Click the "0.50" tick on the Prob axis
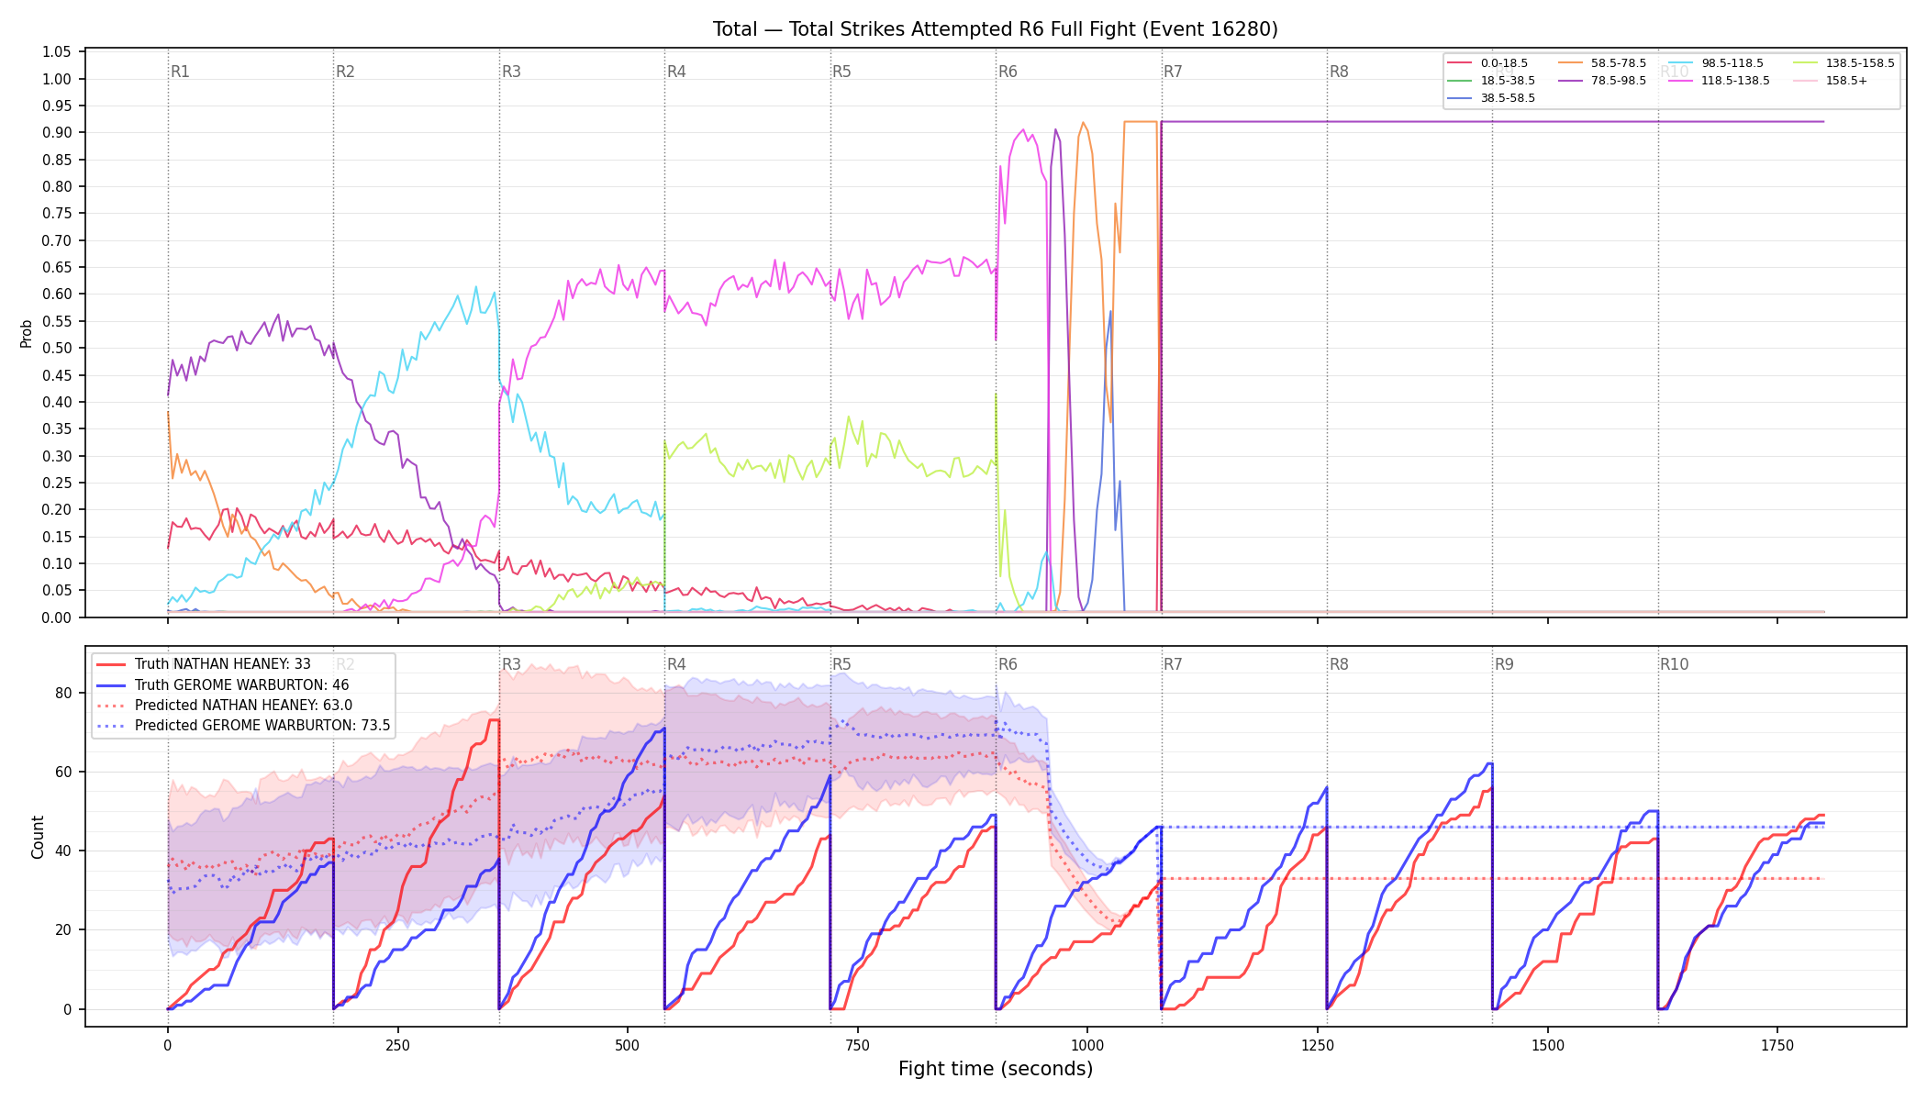The height and width of the screenshot is (1101, 1927). click(57, 349)
